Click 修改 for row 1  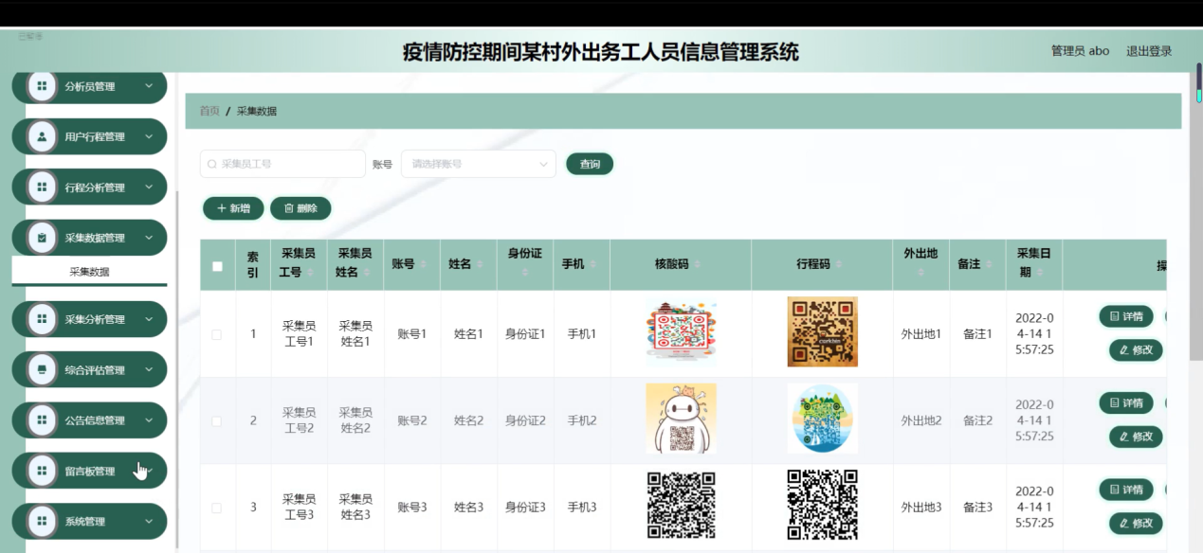1136,349
